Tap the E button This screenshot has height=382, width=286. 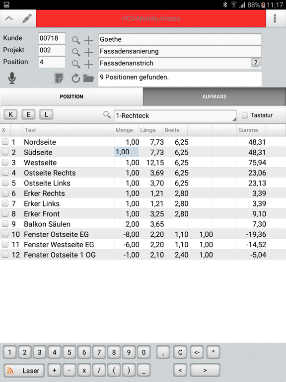[28, 114]
